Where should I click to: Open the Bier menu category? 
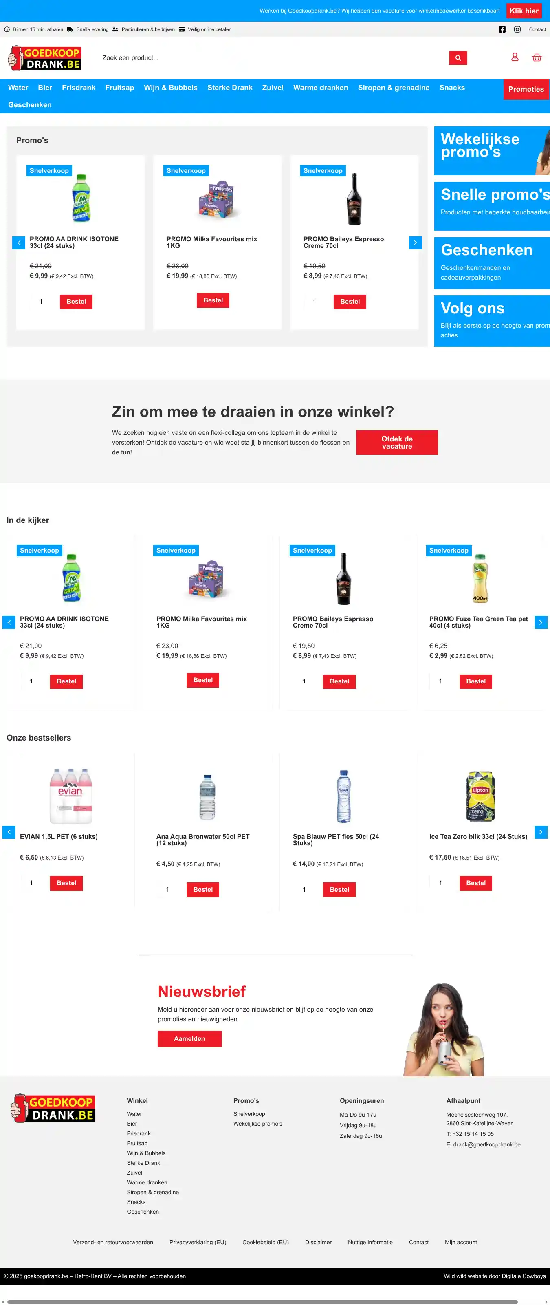click(x=45, y=88)
